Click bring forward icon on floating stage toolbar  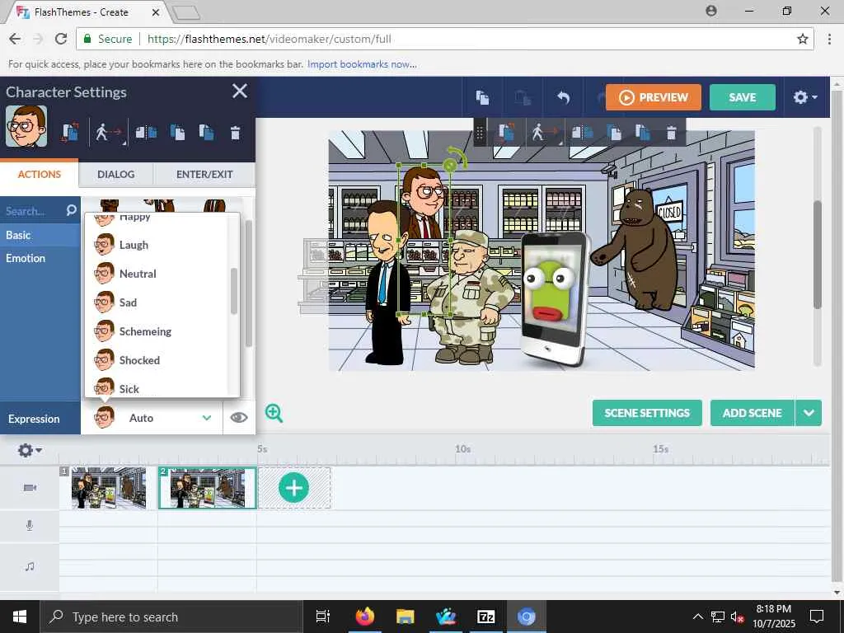click(613, 133)
